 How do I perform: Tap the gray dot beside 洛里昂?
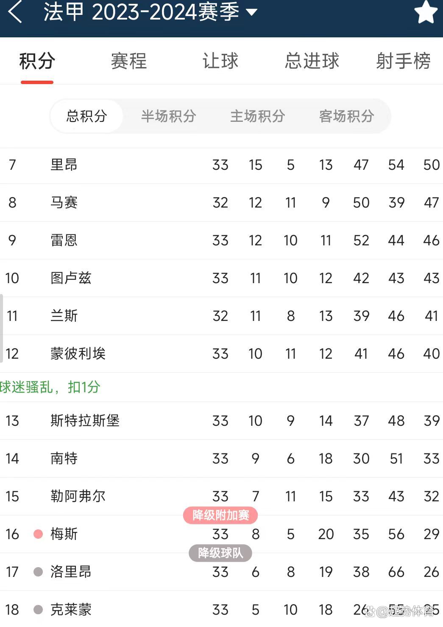coord(38,572)
